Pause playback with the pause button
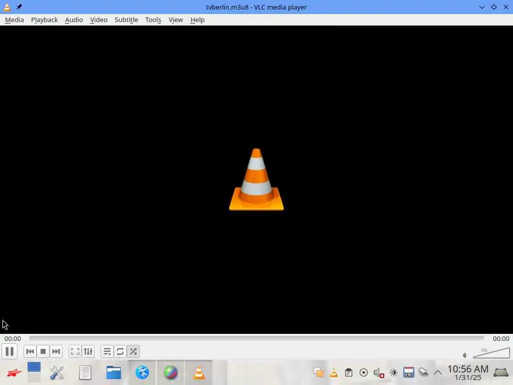 10,351
